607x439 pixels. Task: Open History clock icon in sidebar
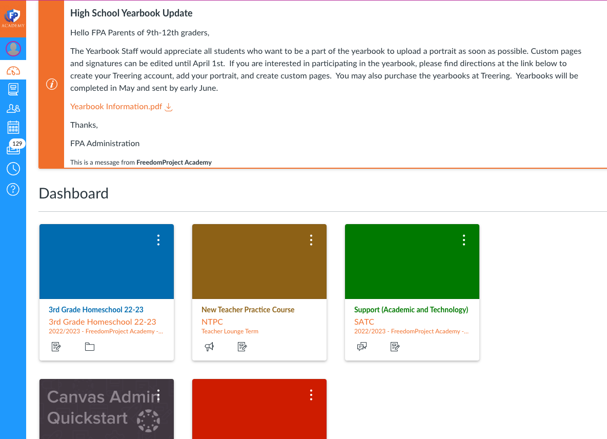[13, 169]
